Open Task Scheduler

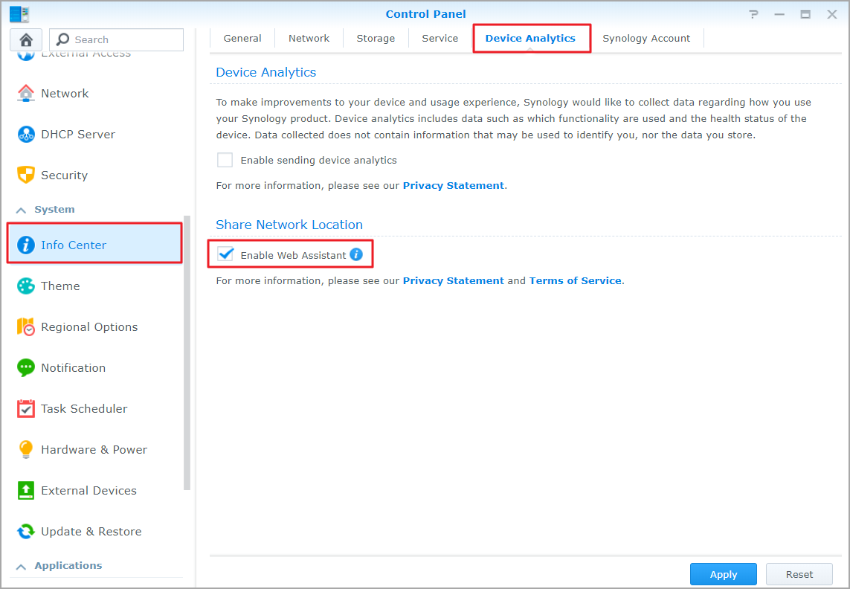tap(95, 408)
